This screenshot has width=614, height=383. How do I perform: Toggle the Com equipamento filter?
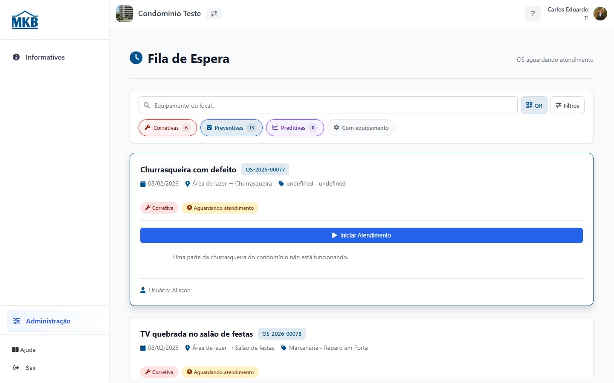click(x=361, y=128)
